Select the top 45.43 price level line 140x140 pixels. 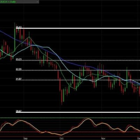click(x=78, y=28)
